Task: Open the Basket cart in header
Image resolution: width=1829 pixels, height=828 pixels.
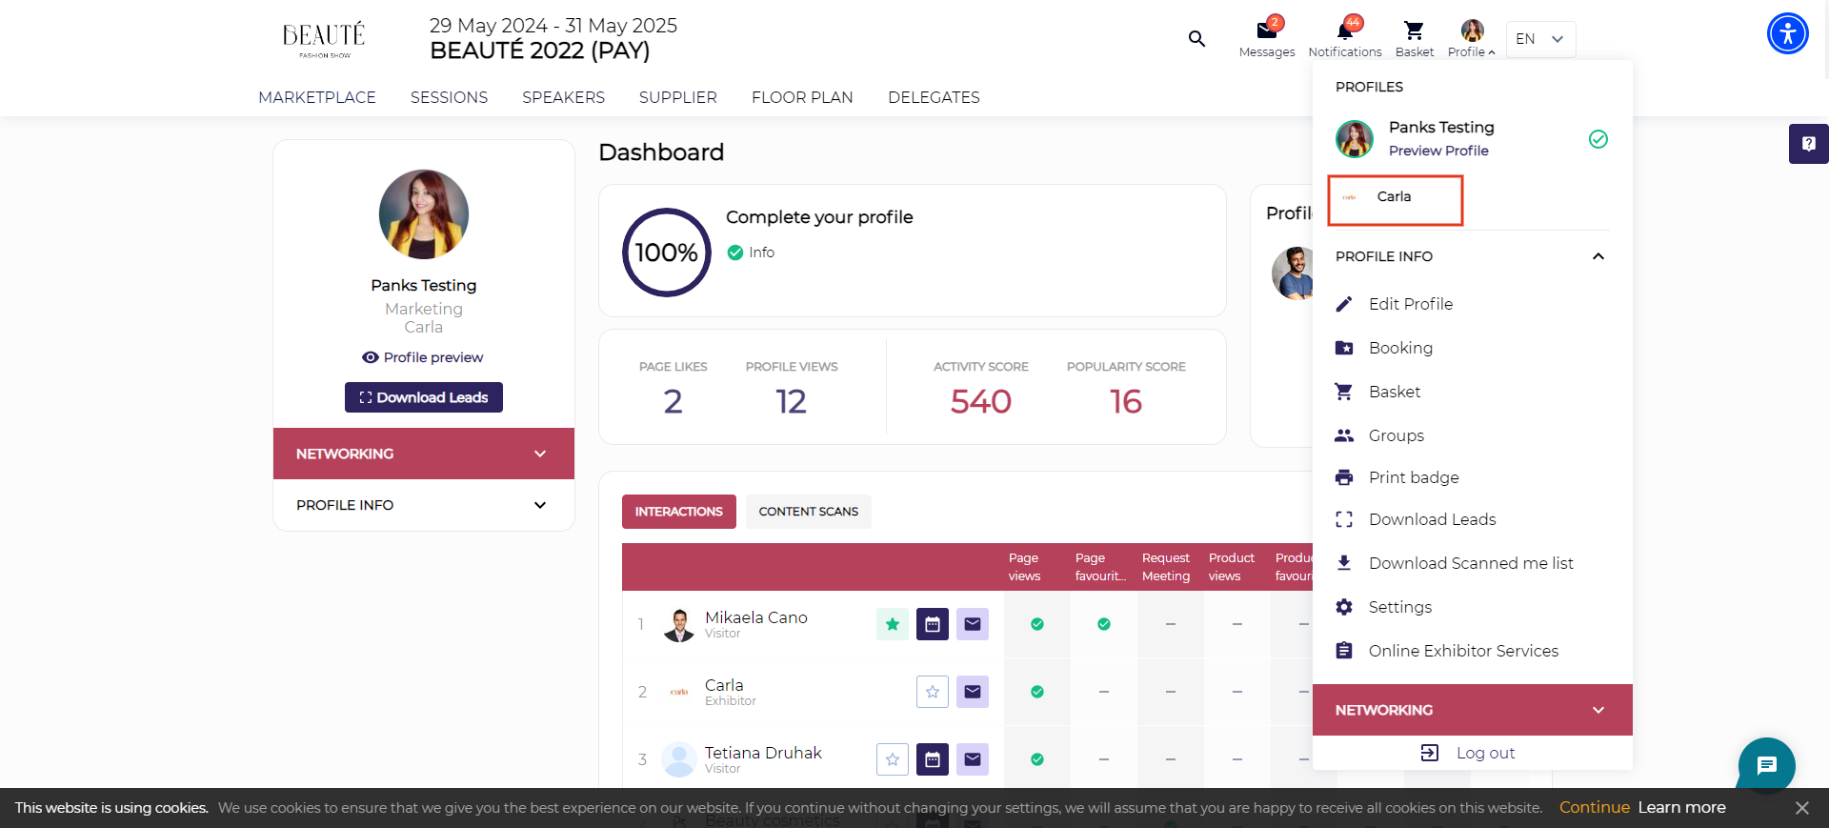Action: 1415,30
